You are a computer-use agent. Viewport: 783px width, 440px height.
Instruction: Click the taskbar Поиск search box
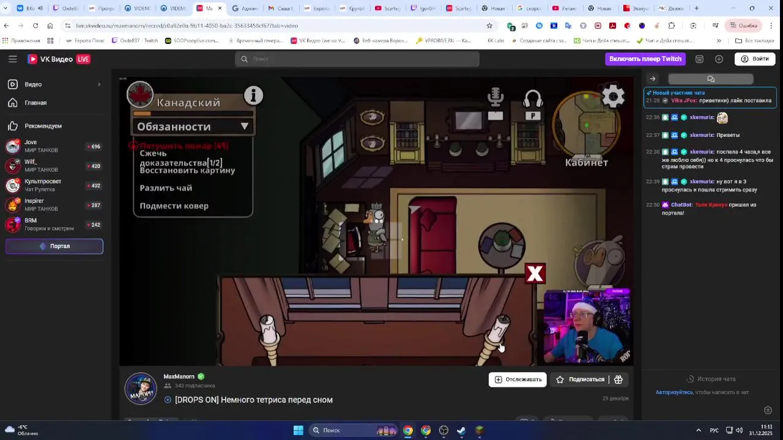[x=354, y=430]
